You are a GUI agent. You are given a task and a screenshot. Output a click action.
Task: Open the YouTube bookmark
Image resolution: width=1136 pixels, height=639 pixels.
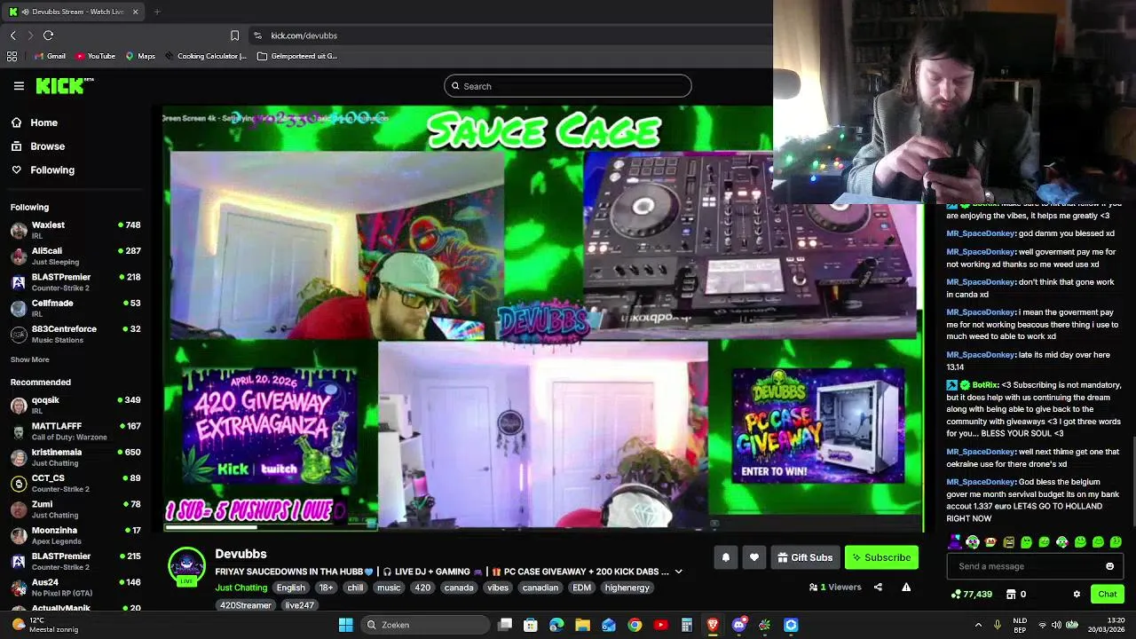95,56
